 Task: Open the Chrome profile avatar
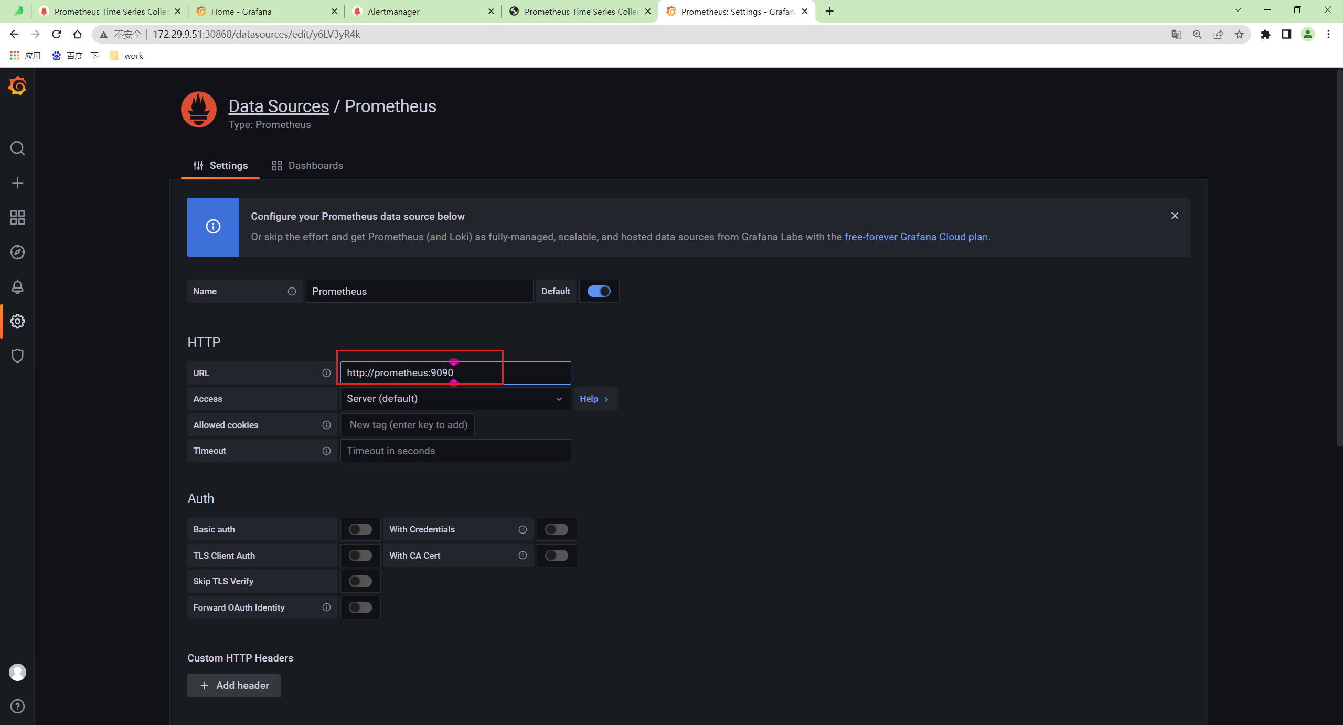pyautogui.click(x=1307, y=35)
